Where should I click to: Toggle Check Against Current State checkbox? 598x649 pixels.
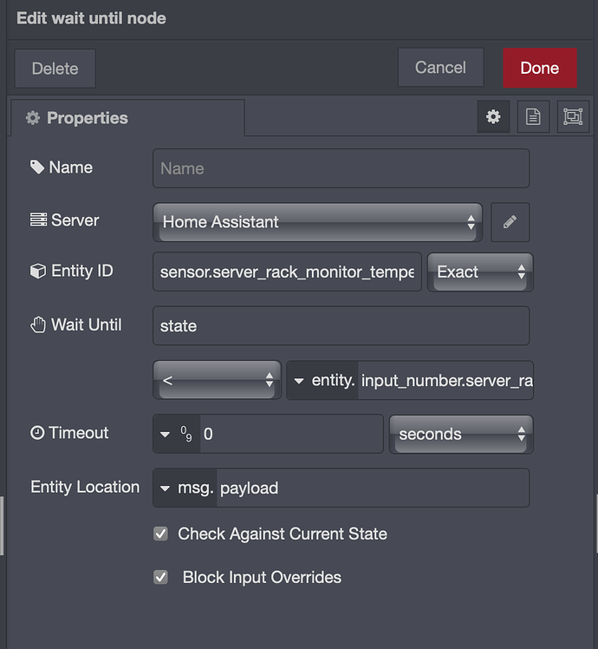(160, 534)
